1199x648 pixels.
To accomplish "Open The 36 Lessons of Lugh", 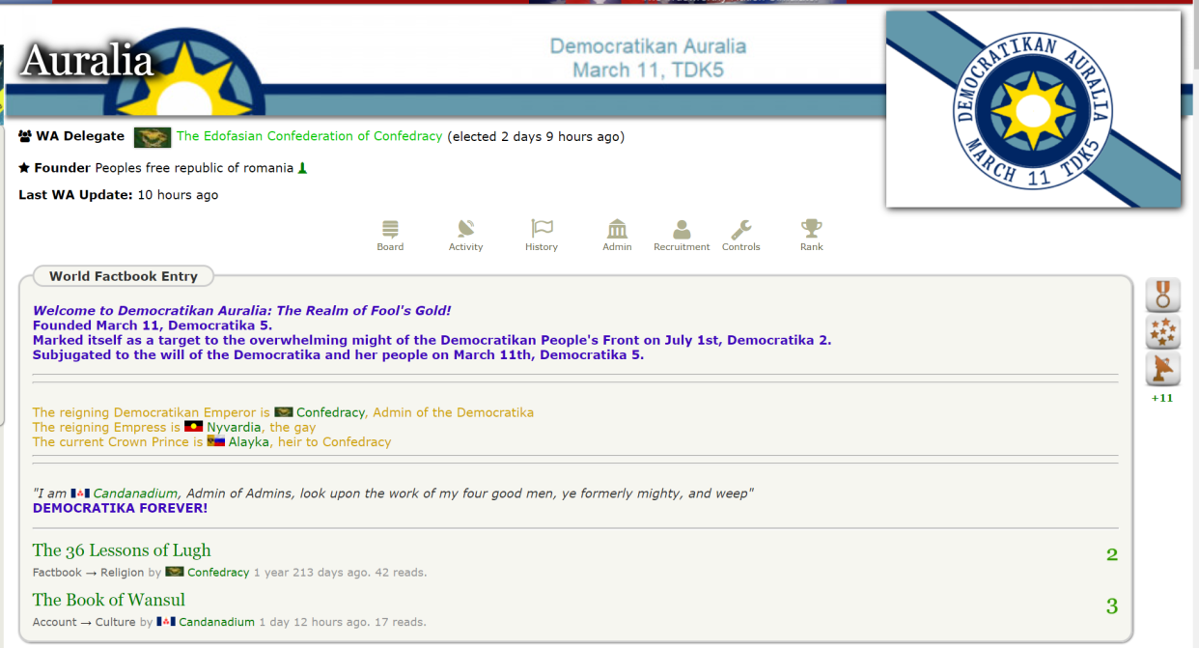I will [122, 550].
